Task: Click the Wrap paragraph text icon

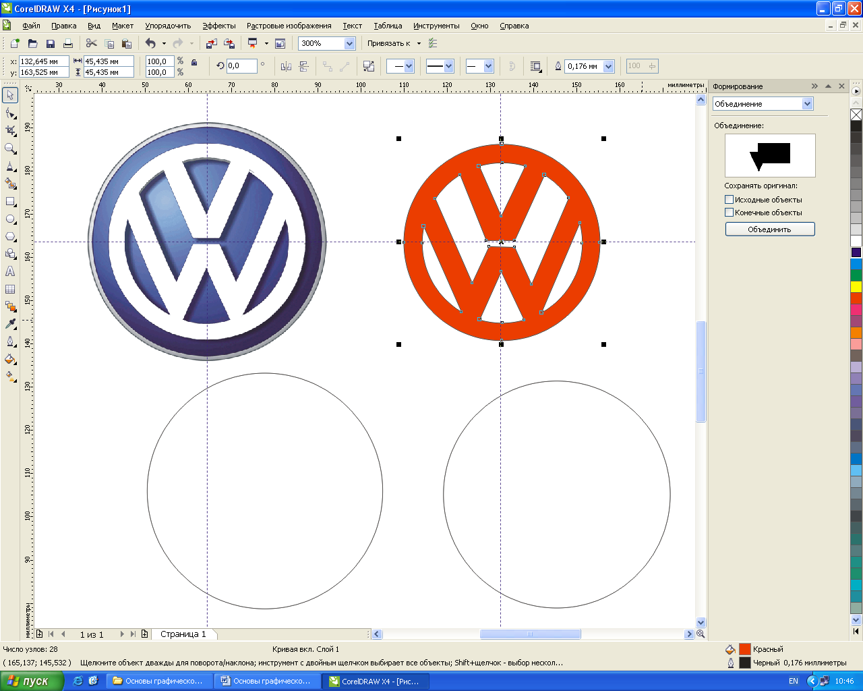Action: (536, 66)
